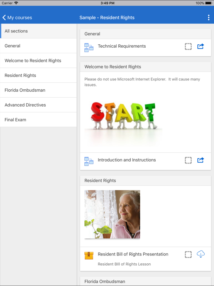Open the three-dot options menu in header

208,18
